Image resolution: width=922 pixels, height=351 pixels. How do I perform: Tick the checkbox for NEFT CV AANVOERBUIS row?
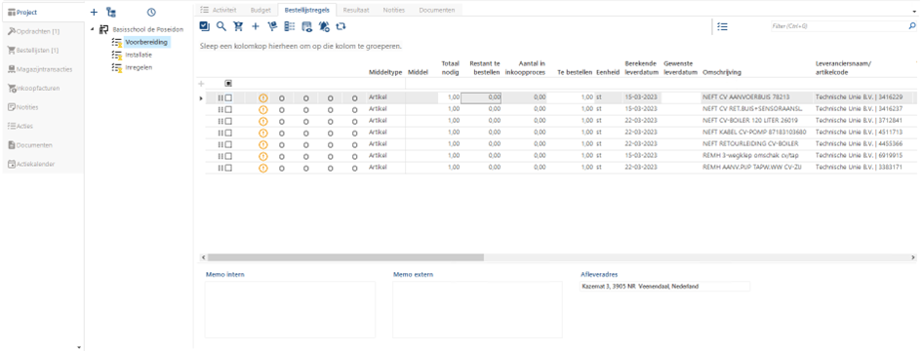pyautogui.click(x=228, y=97)
